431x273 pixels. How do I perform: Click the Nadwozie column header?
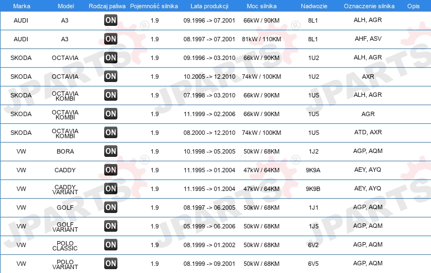pyautogui.click(x=314, y=6)
